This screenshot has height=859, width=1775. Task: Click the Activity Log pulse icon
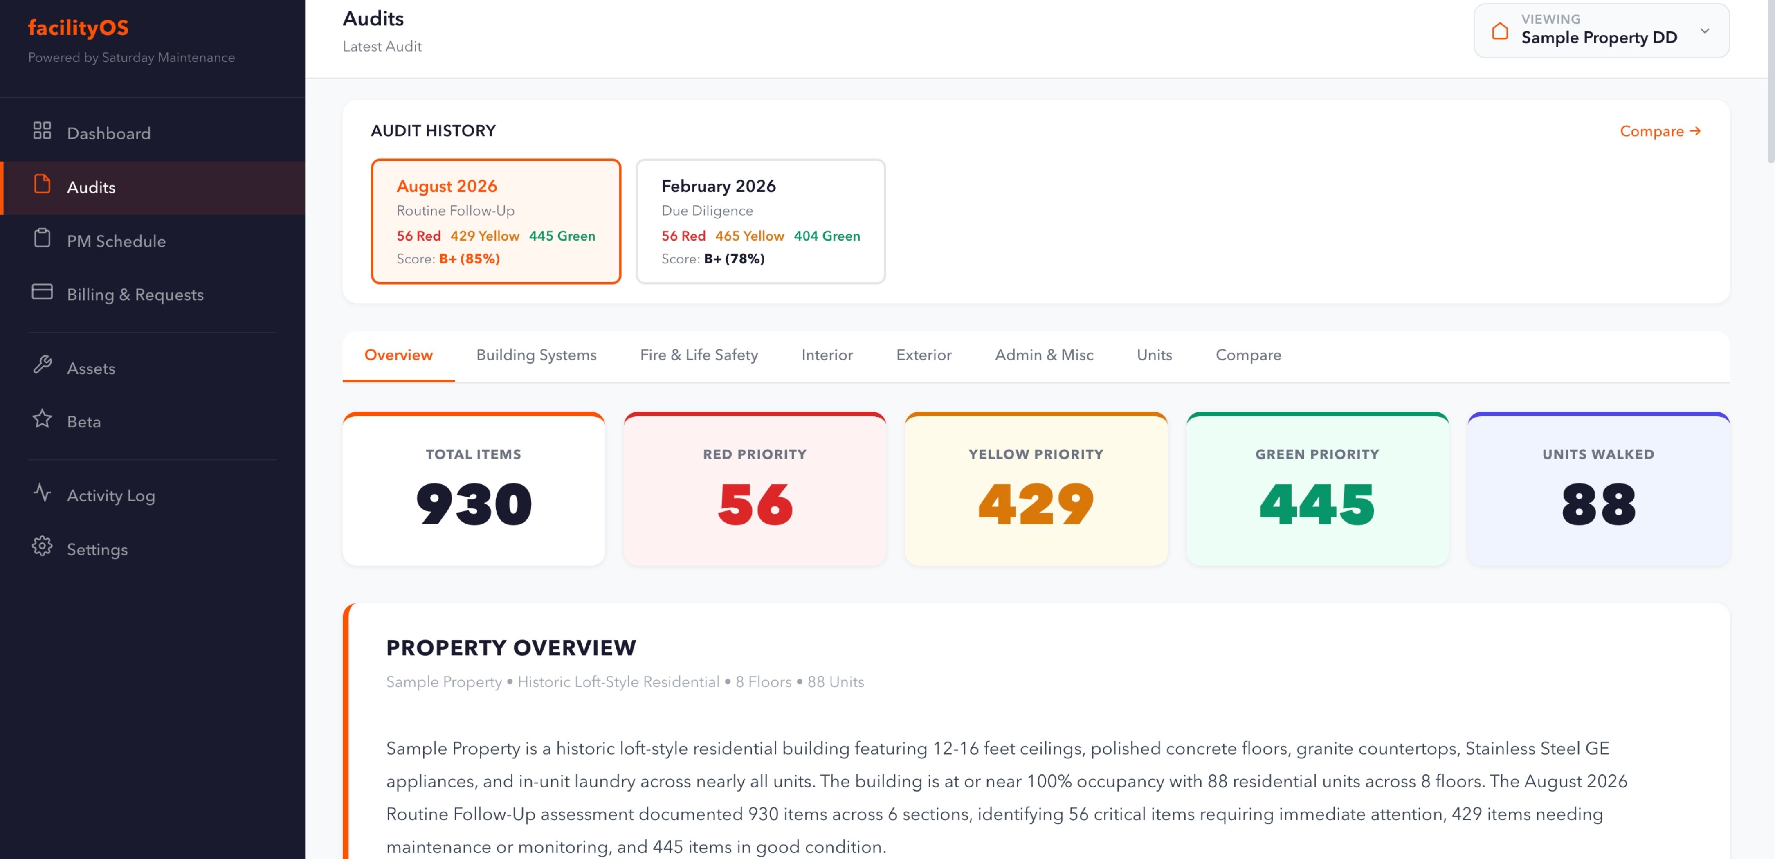click(42, 493)
